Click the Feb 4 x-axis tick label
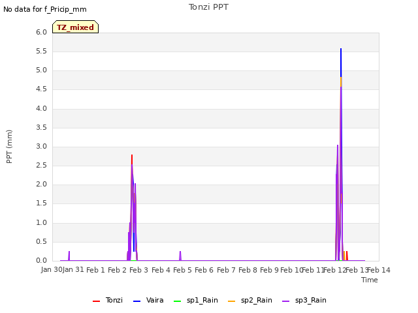 point(161,270)
